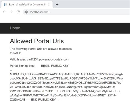Focus the localhost:60718 address bar

pyautogui.click(x=76, y=12)
